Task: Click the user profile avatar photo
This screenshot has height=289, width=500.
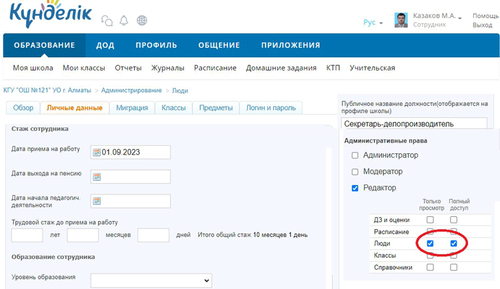Action: click(401, 20)
